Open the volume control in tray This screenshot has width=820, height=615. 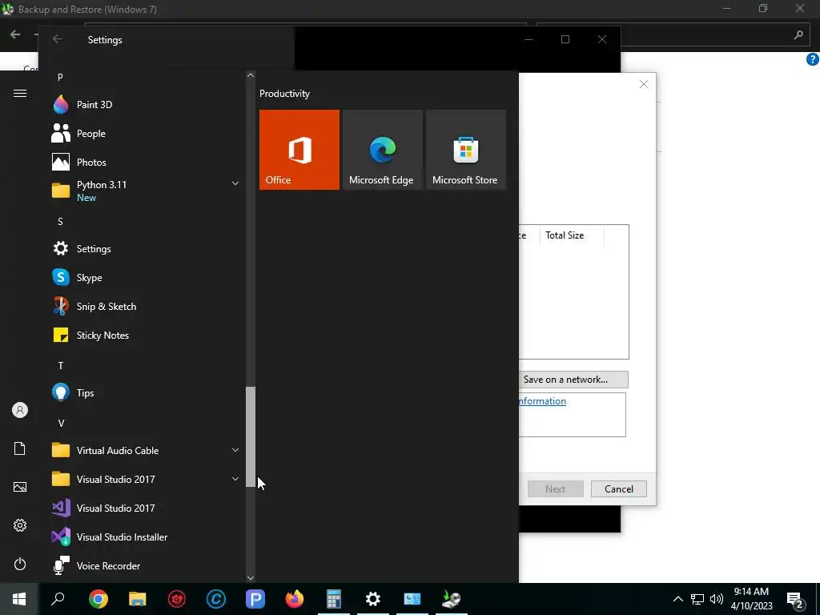pos(717,599)
